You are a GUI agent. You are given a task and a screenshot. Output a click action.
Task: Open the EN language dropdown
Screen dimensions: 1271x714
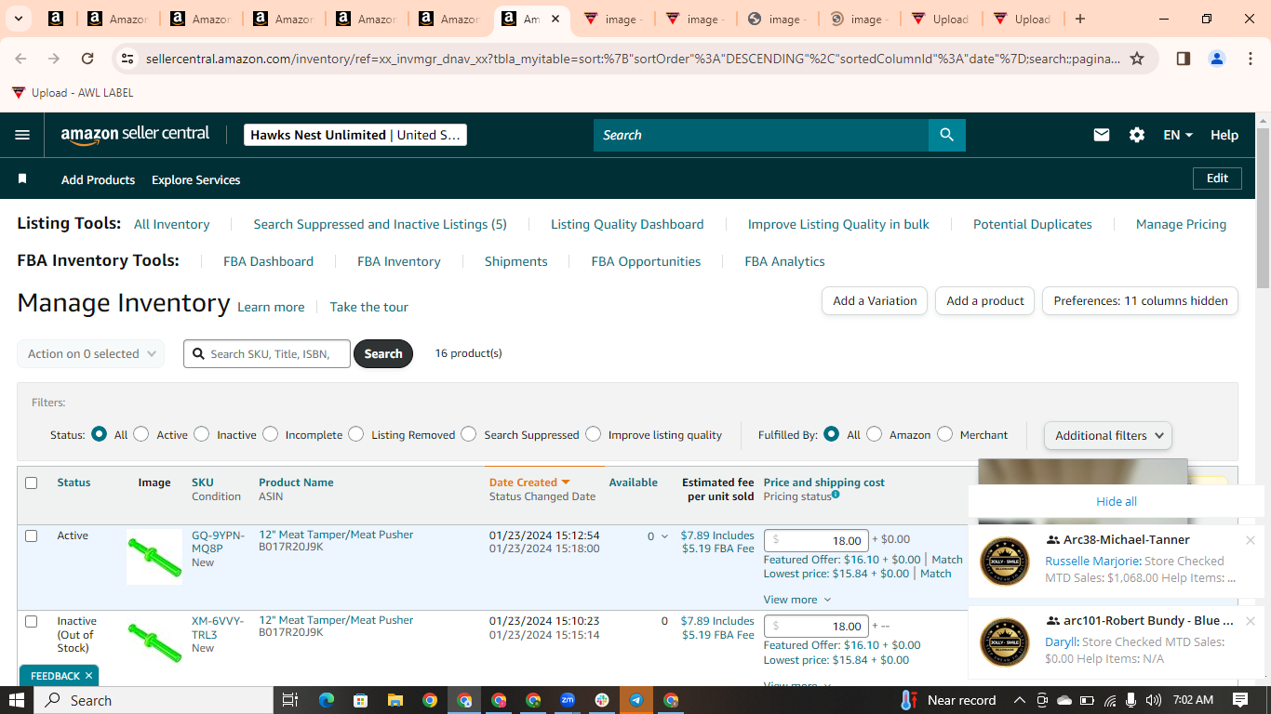tap(1178, 135)
